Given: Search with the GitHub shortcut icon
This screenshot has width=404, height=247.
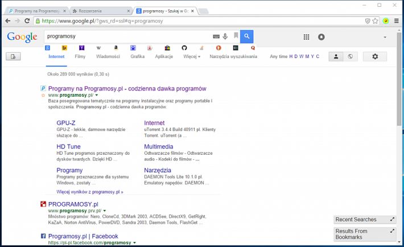Looking at the screenshot, I should [x=184, y=48].
